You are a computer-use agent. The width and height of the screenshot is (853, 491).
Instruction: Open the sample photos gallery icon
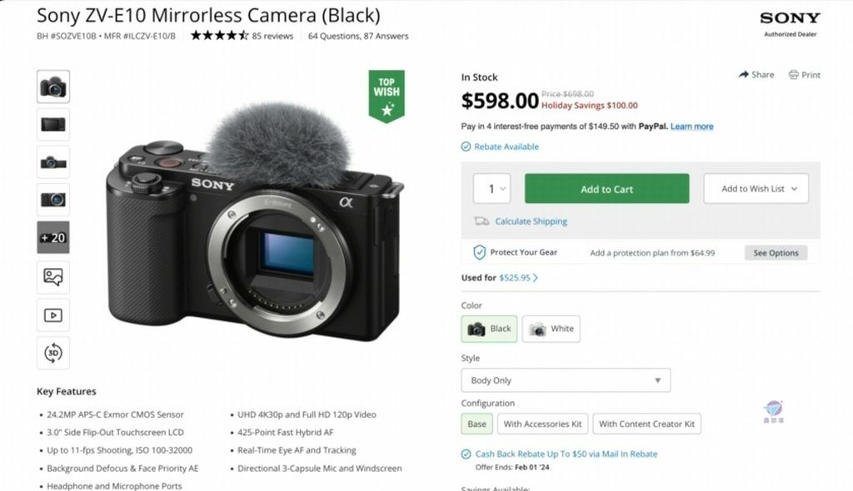tap(52, 276)
